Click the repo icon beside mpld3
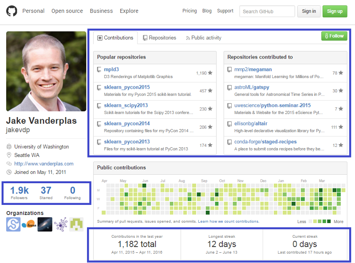Viewport: 355px width, 263px height. click(99, 70)
